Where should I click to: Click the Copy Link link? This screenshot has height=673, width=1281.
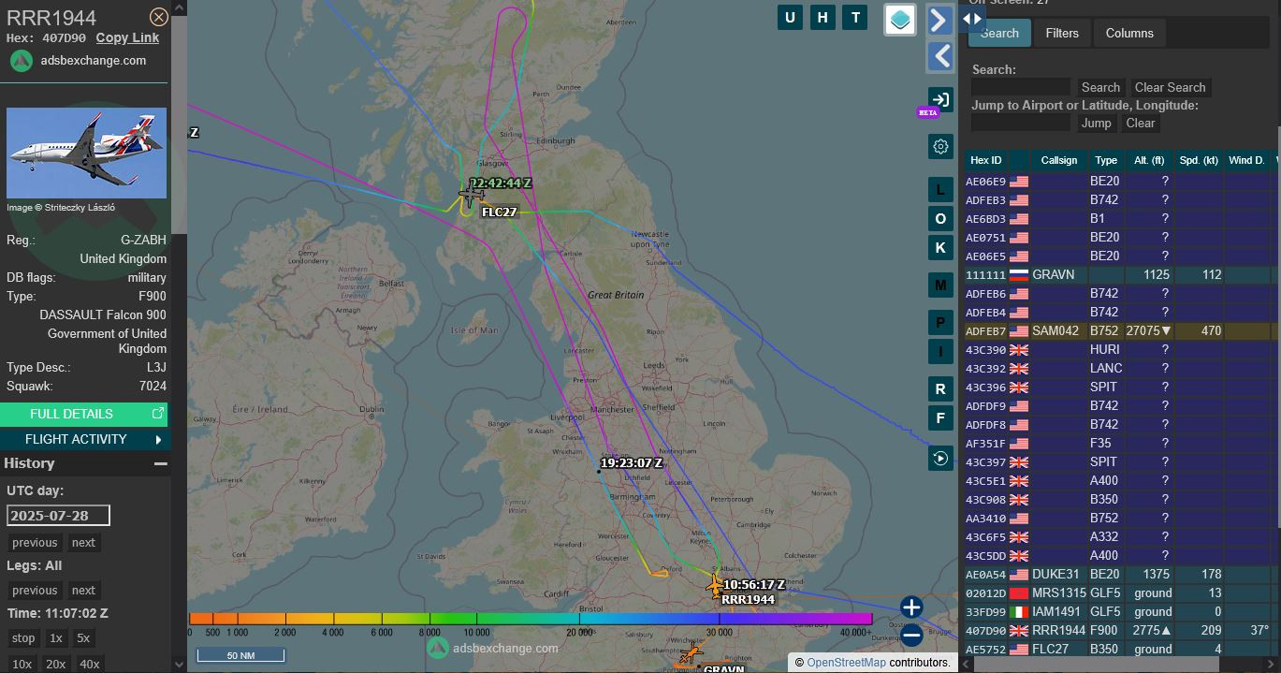(127, 37)
